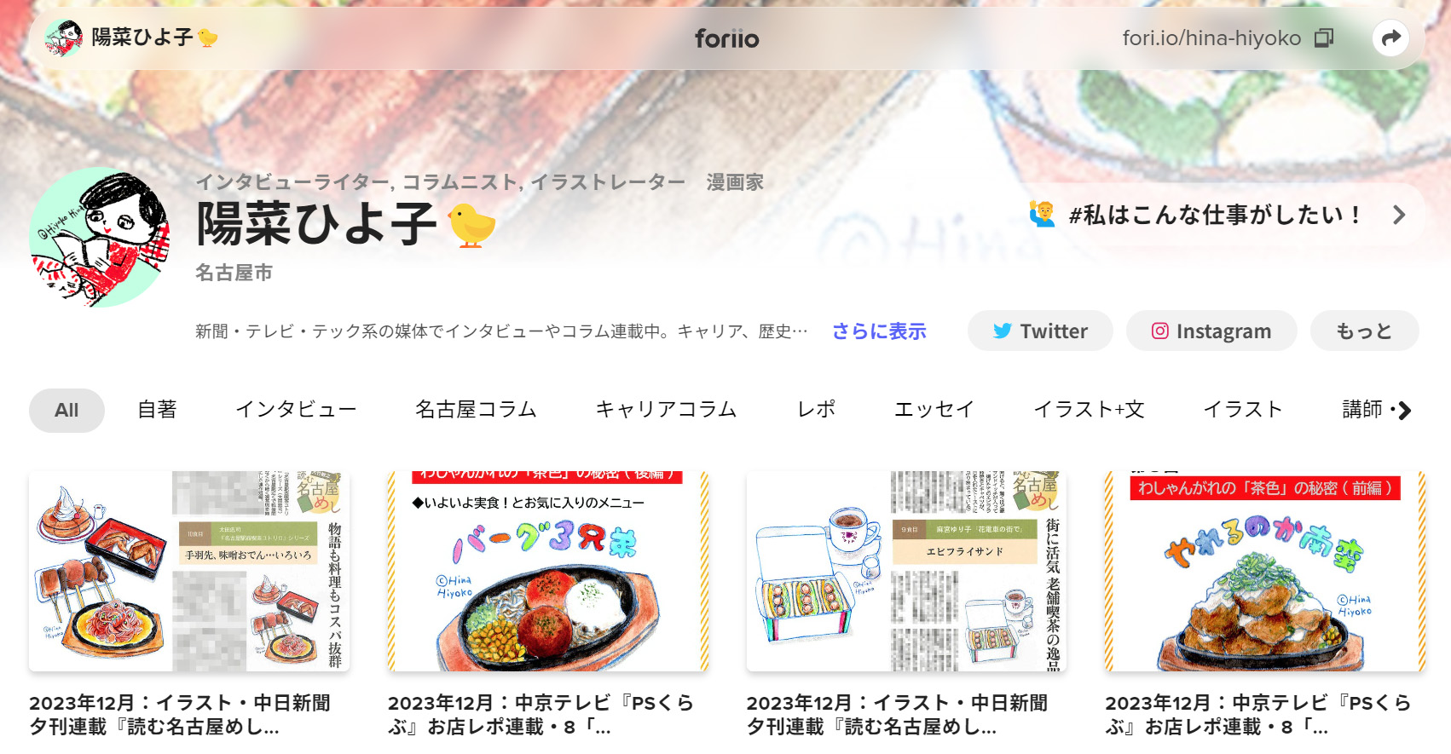Open the large profile illustration avatar
The image size is (1451, 754).
pyautogui.click(x=99, y=237)
